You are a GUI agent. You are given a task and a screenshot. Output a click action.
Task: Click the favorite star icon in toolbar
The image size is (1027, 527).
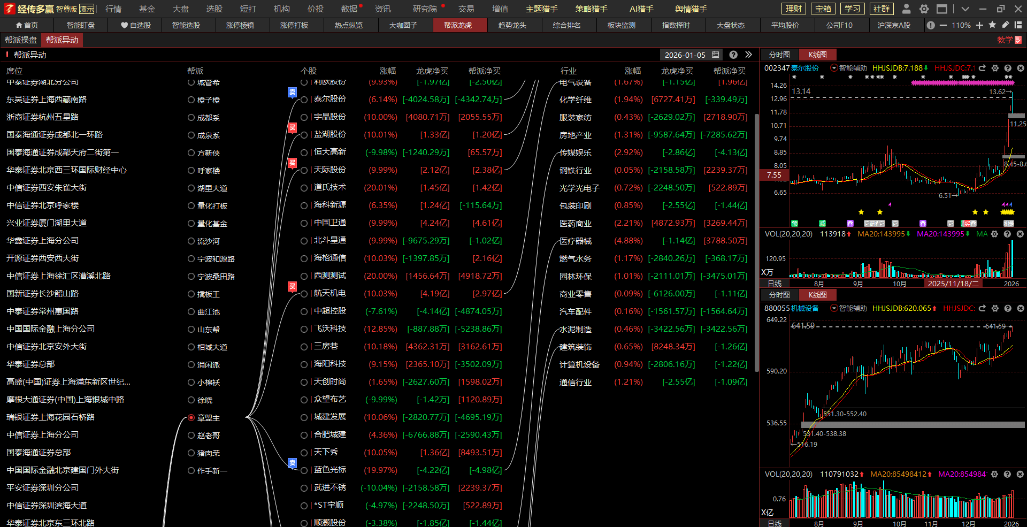[992, 25]
